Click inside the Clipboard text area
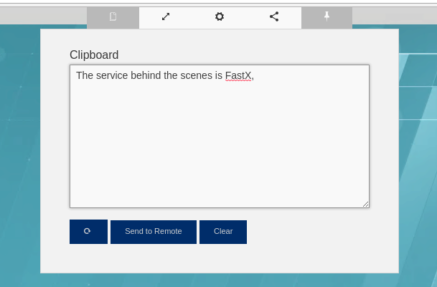437x287 pixels. 220,136
